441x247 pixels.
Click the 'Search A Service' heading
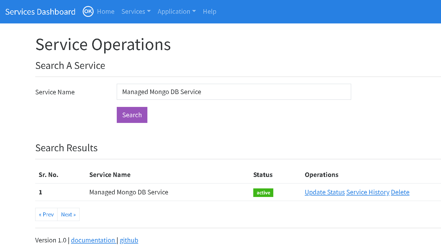70,65
